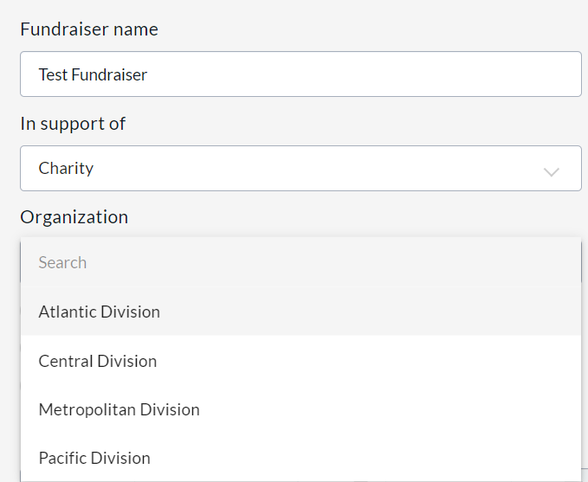The image size is (588, 482).
Task: Focus the organization Search placeholder text
Action: point(62,262)
